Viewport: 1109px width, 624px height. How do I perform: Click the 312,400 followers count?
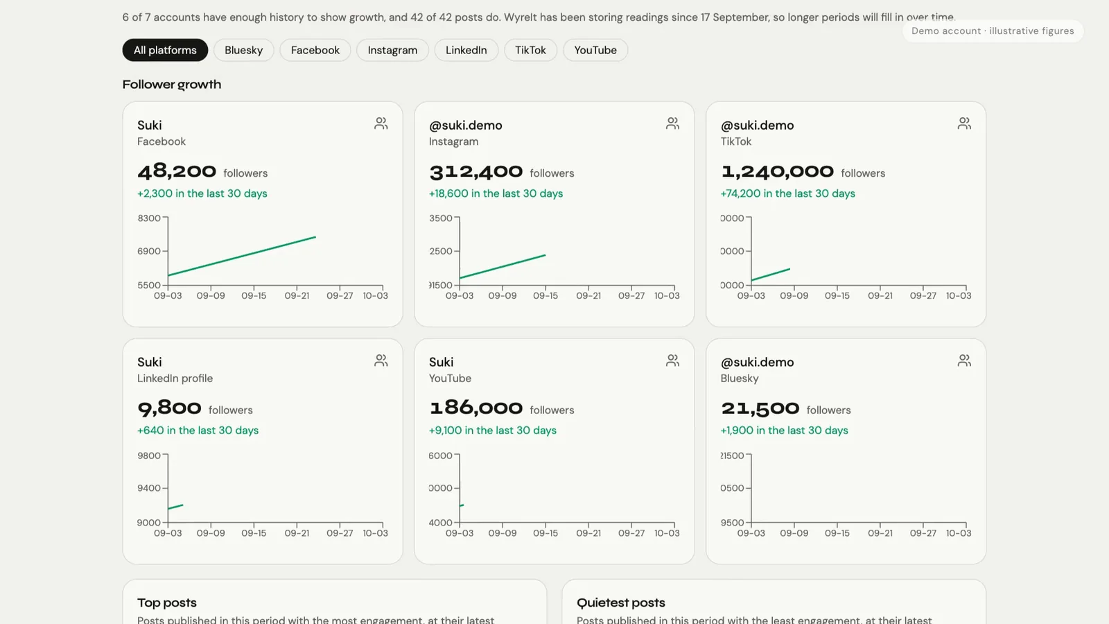[x=475, y=171]
